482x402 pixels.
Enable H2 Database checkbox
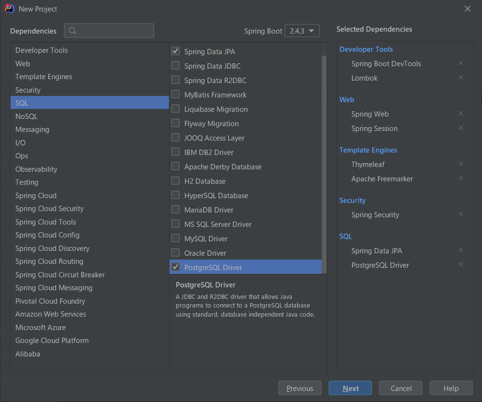176,180
